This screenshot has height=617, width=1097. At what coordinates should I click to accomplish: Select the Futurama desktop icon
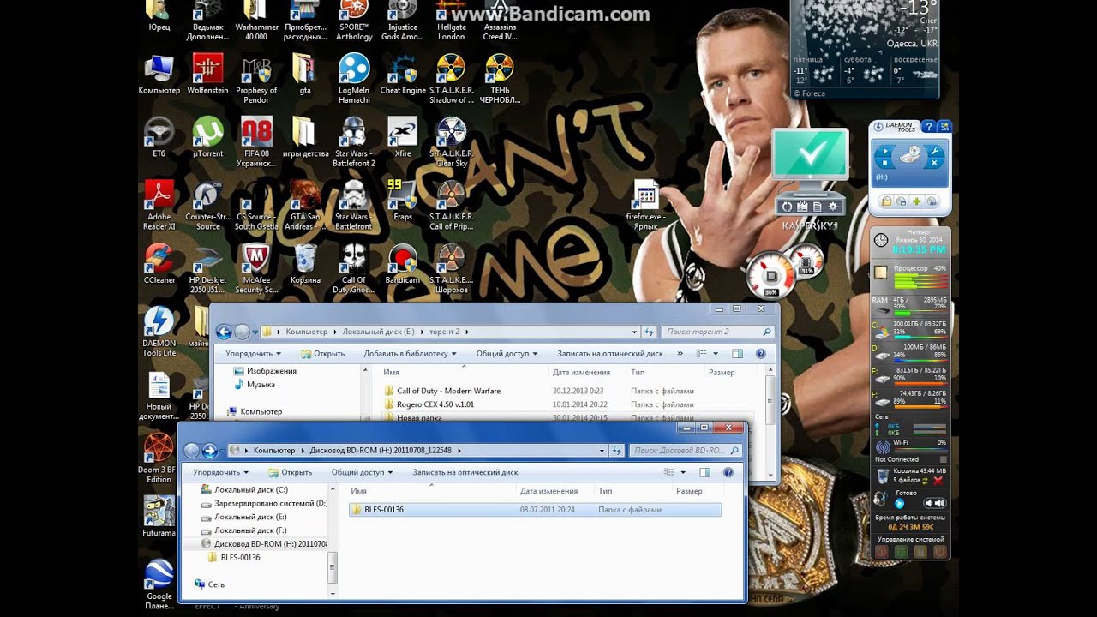tap(159, 517)
